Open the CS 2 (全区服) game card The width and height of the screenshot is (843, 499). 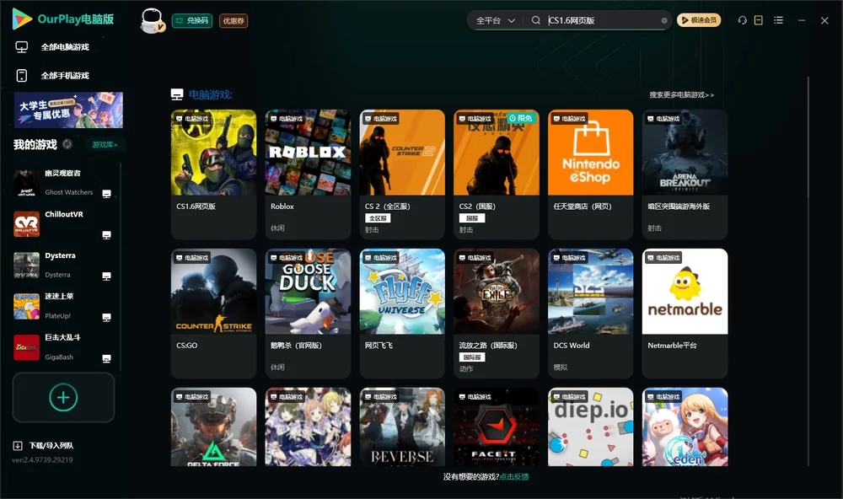(x=402, y=174)
